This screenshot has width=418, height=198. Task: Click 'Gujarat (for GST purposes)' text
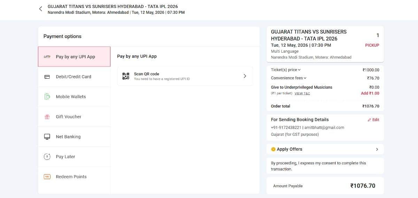(x=295, y=135)
